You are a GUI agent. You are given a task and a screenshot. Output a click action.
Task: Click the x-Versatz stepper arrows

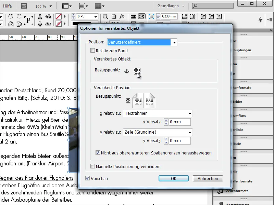click(166, 122)
